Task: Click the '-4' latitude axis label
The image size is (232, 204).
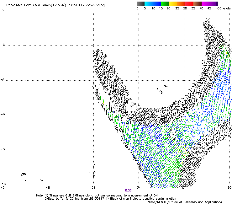Action: pos(3,79)
